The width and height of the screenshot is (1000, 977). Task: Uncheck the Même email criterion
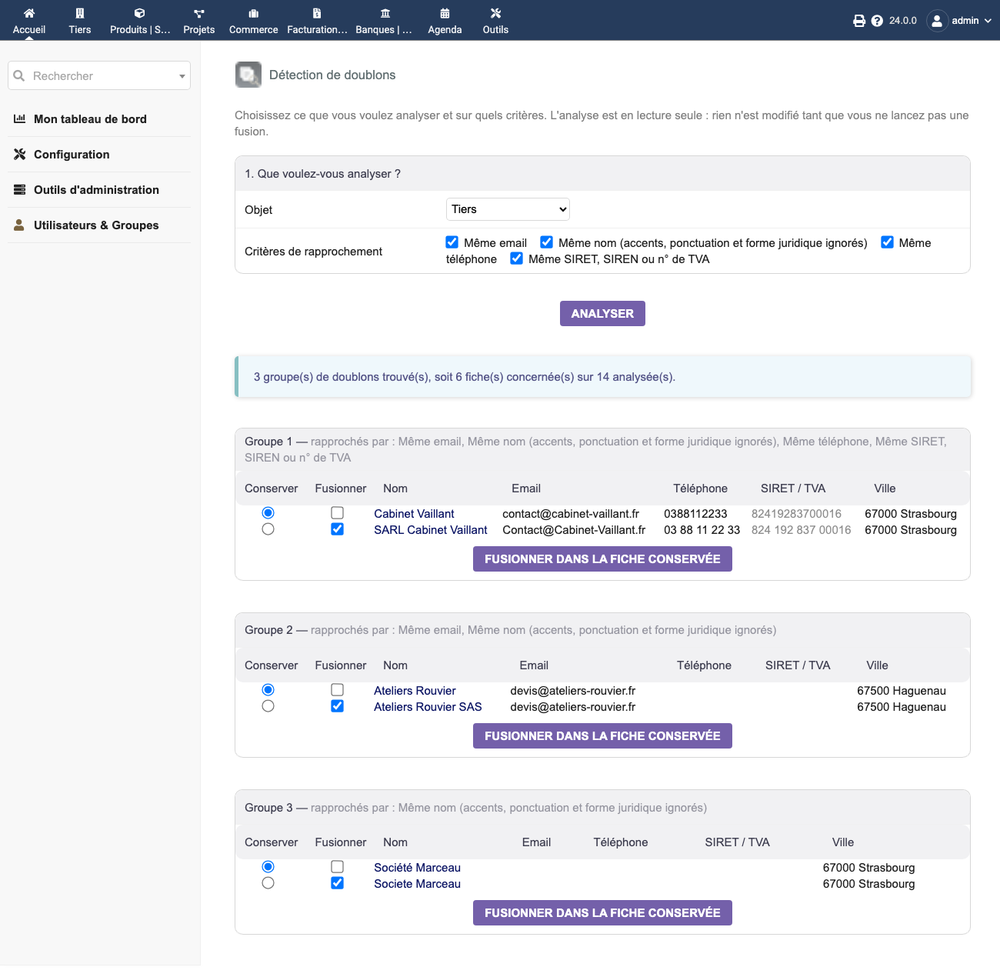click(x=452, y=242)
